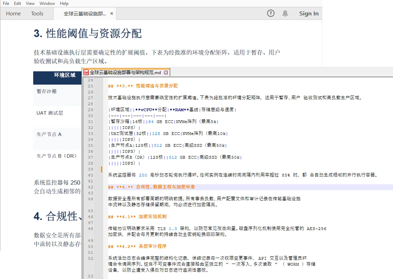Click the '生产节点B（DR）|128核' row in the editor
The image size is (393, 279).
click(175, 157)
